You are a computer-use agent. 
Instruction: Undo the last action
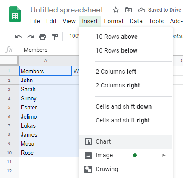(x=19, y=37)
